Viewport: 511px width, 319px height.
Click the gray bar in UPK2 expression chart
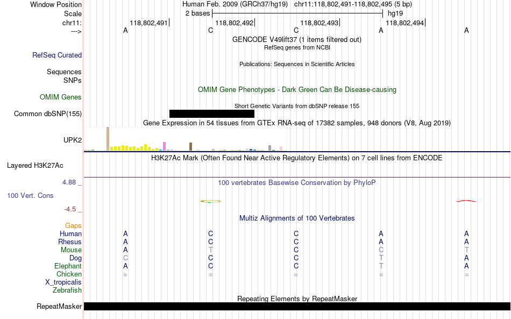(270, 148)
